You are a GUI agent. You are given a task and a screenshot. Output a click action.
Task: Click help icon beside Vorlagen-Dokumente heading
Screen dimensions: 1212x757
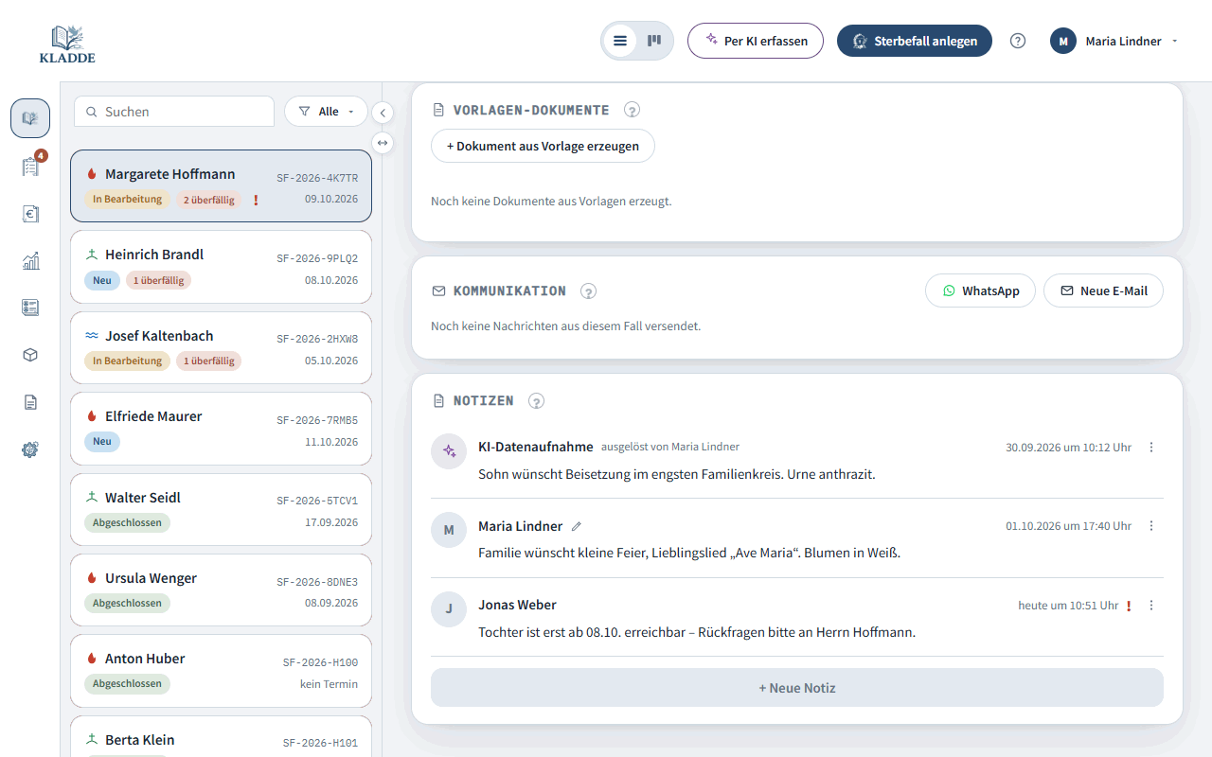632,110
